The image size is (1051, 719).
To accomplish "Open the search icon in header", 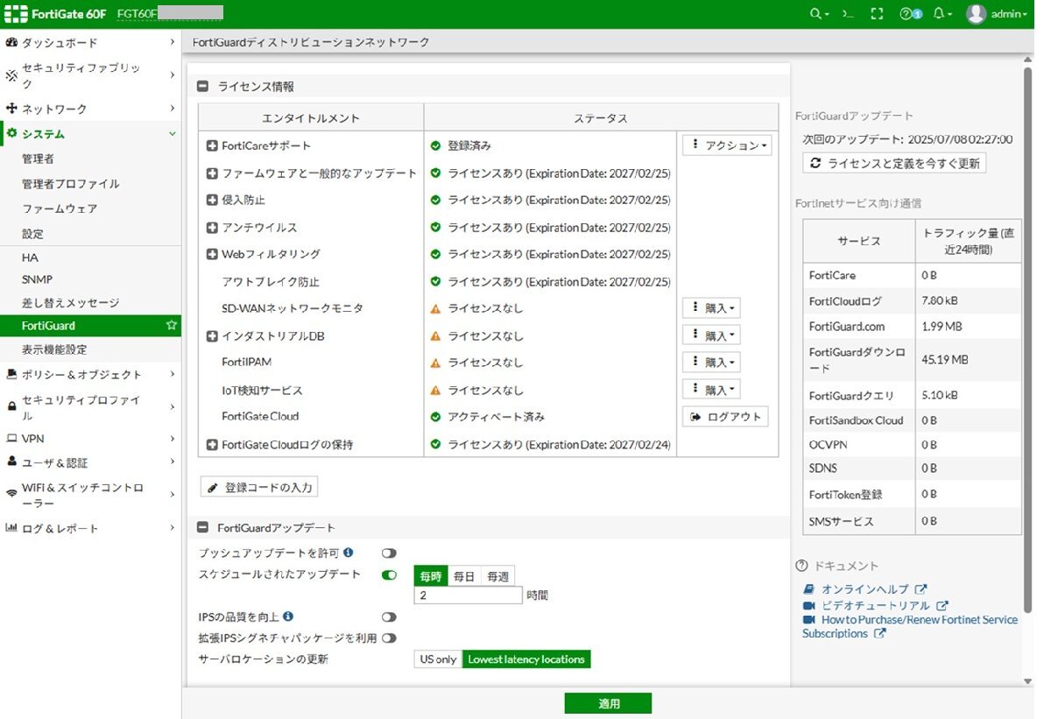I will (820, 14).
